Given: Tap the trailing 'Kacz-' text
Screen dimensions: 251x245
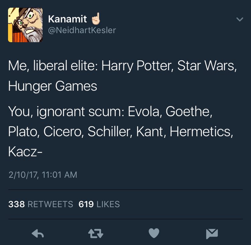Looking at the screenshot, I should point(25,152).
